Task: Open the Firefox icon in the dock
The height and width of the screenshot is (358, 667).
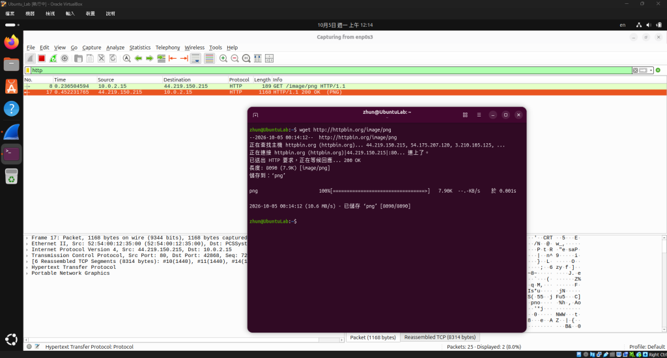Action: (12, 42)
